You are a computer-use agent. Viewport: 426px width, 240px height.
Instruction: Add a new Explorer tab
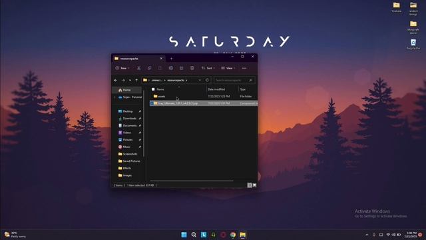[171, 59]
